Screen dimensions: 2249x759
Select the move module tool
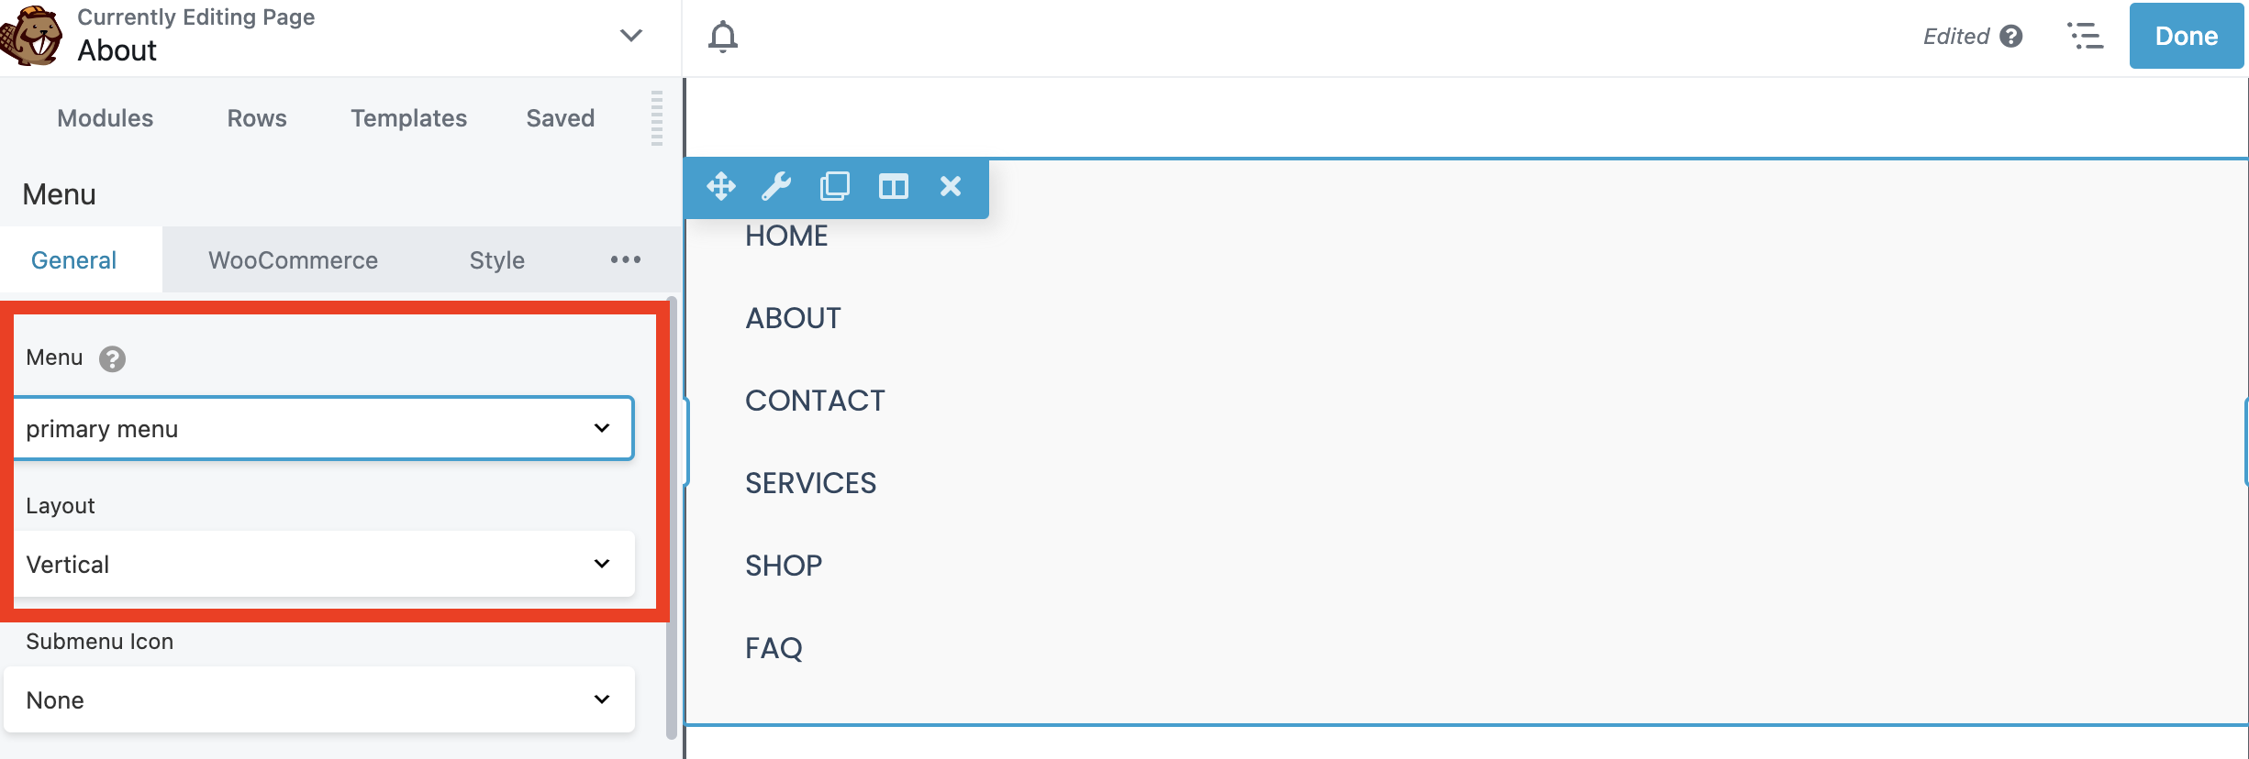click(721, 186)
